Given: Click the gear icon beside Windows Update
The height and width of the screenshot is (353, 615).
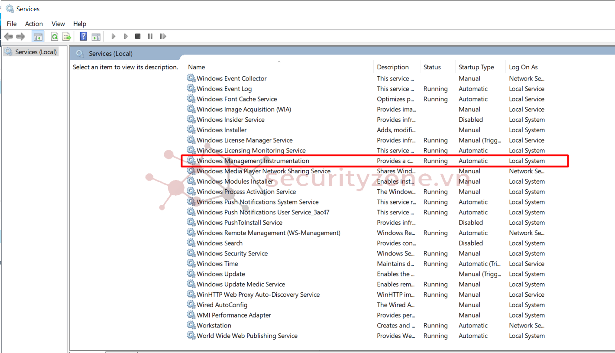Looking at the screenshot, I should pos(191,274).
